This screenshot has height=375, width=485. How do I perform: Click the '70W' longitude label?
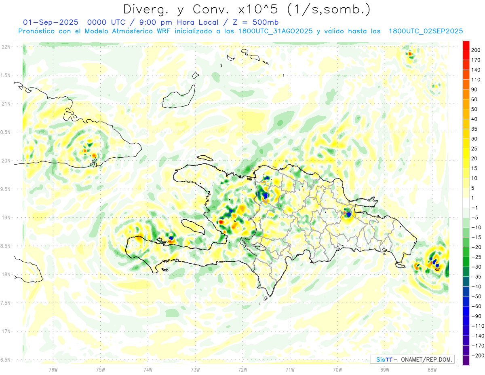tap(337, 369)
